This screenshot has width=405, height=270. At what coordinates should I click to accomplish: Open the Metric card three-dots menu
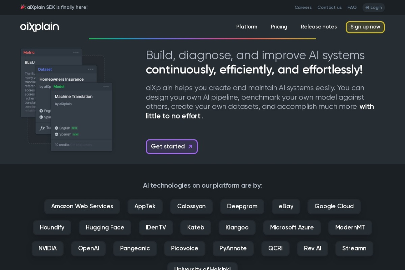click(76, 52)
